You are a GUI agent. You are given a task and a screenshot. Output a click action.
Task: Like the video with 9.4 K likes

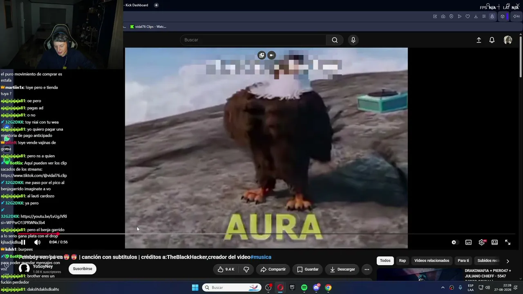(226, 269)
